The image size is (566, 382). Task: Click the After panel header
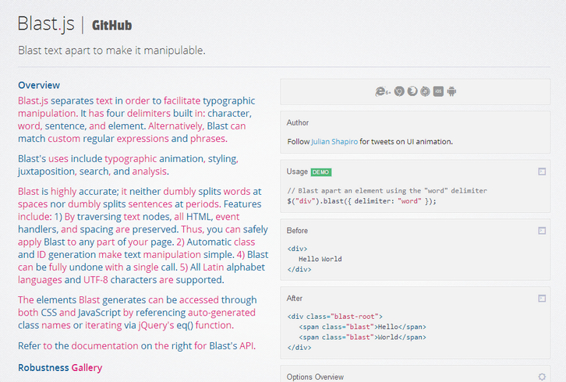[295, 299]
